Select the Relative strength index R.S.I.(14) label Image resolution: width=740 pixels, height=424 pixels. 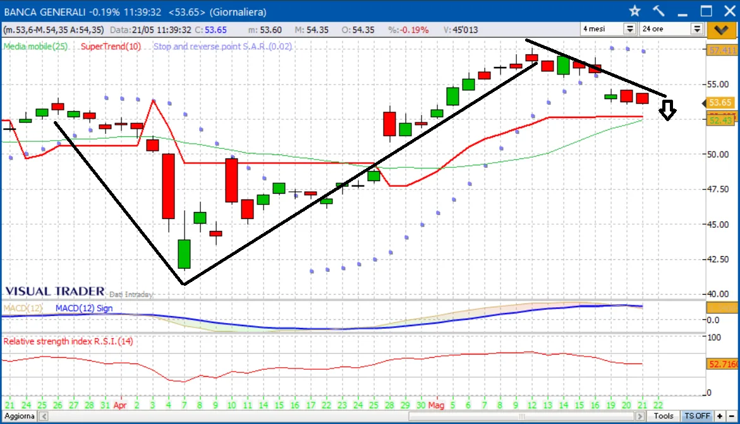[x=68, y=341]
